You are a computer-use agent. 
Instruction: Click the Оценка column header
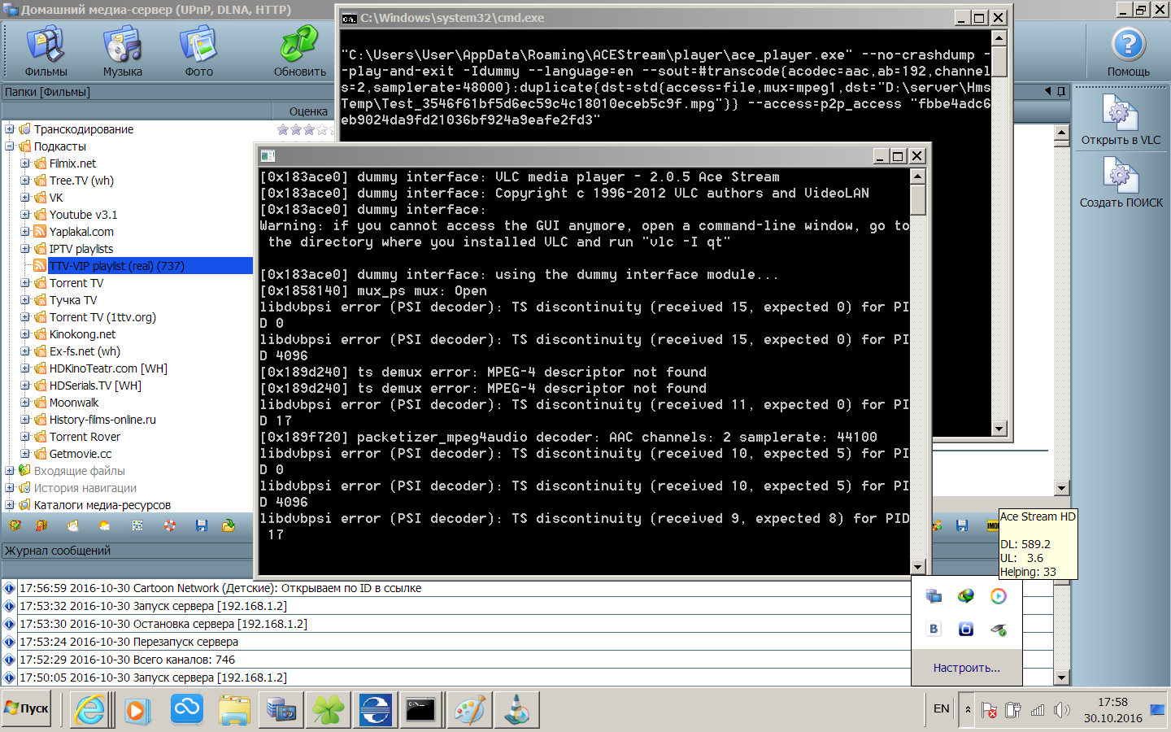coord(308,111)
